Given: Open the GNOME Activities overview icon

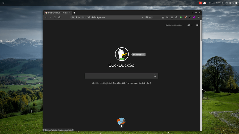Looking at the screenshot, I should (x=3, y=3).
